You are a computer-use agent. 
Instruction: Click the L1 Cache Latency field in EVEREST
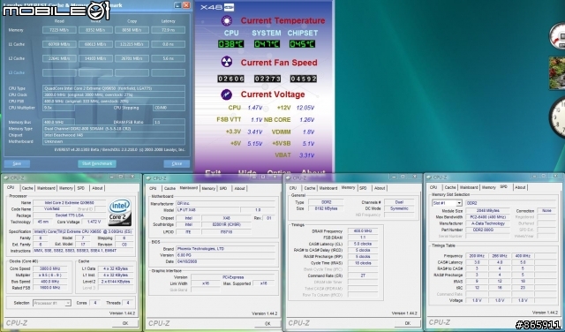pos(169,44)
